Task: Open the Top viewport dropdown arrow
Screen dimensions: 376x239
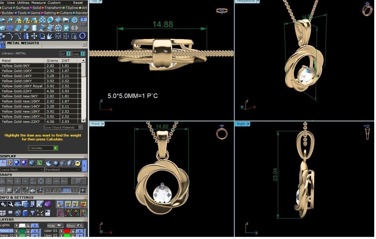Action: pos(100,1)
